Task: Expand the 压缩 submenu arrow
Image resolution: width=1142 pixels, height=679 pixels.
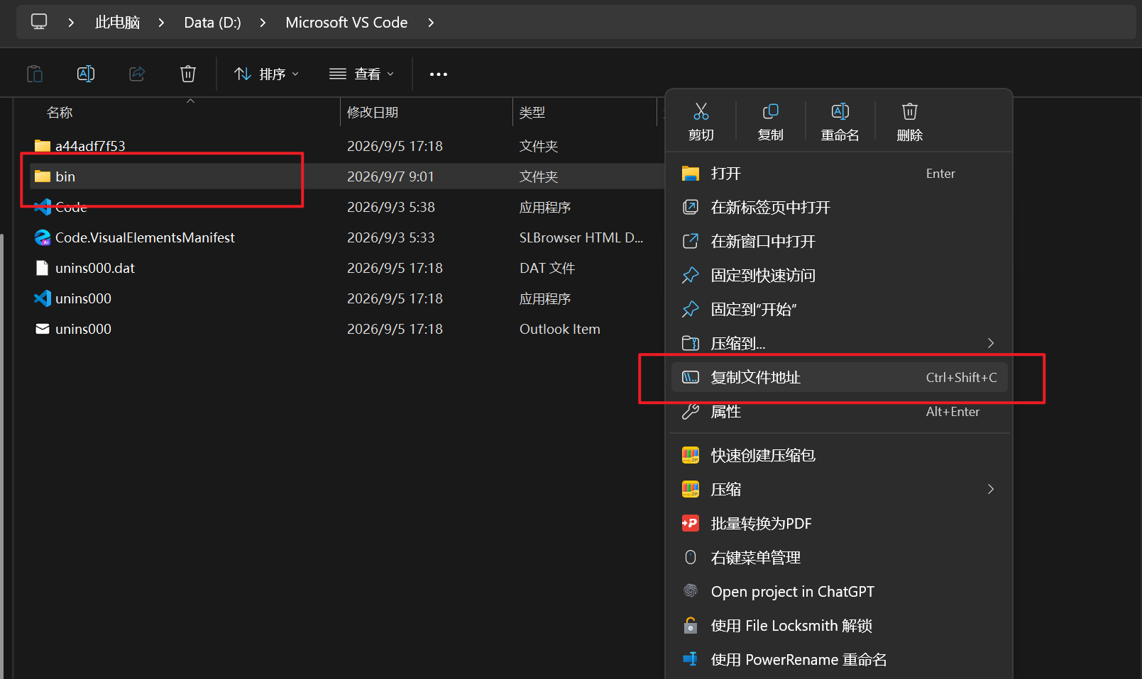Action: (x=991, y=489)
